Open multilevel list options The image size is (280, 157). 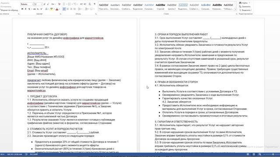click(x=75, y=4)
